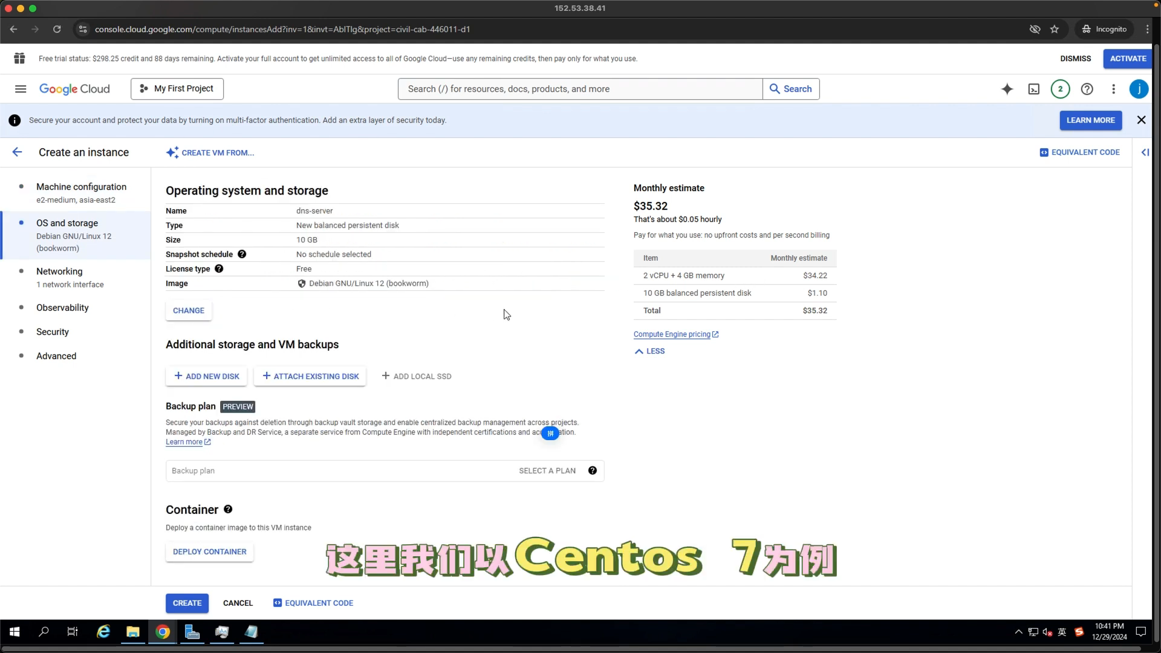Show help for License type
The width and height of the screenshot is (1161, 653).
click(x=219, y=268)
